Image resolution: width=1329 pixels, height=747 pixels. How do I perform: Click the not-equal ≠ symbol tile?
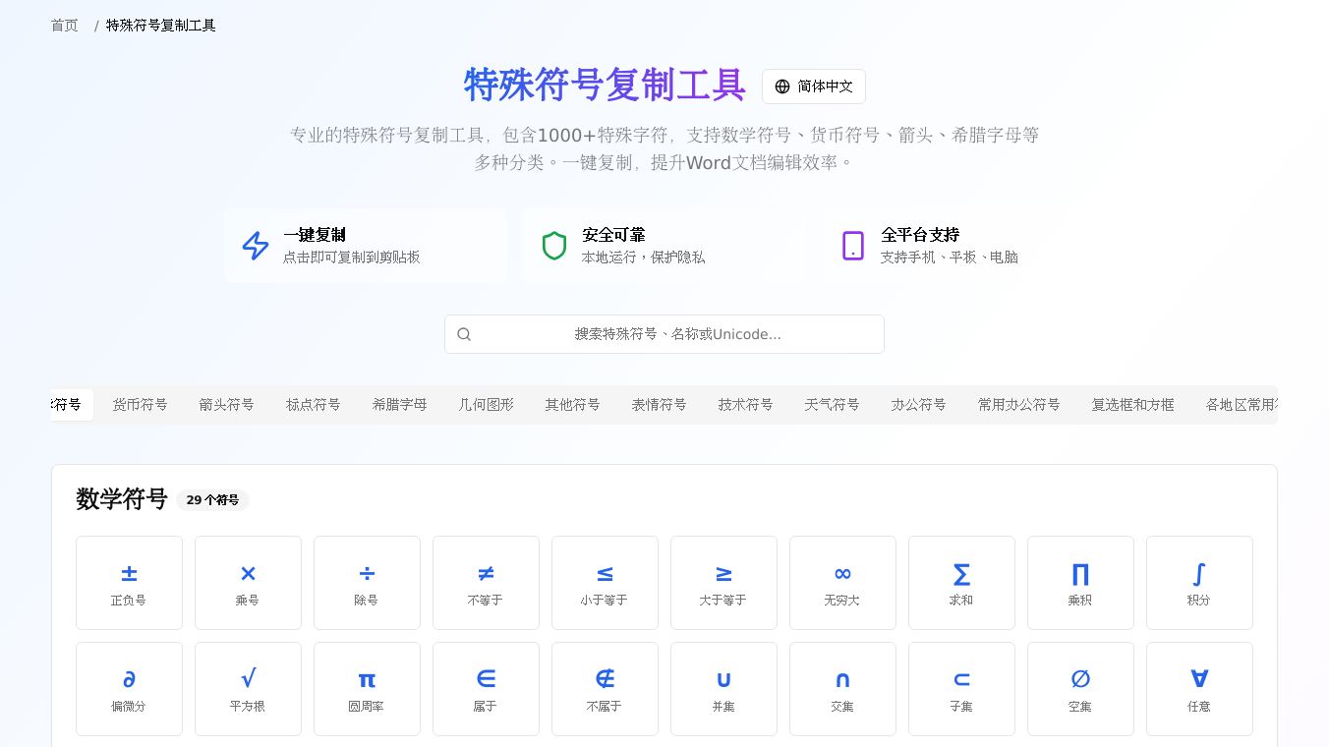pos(486,583)
